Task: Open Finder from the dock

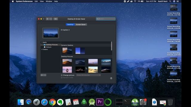Action: tap(21, 102)
